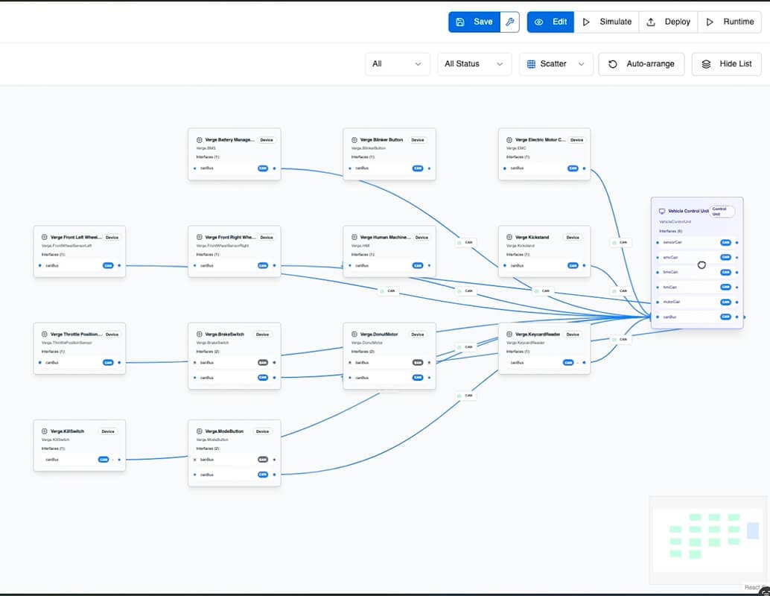Click the Auto-arrange button
770x596 pixels.
(641, 64)
